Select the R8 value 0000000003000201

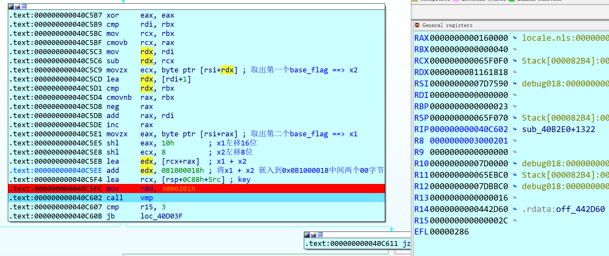[x=469, y=141]
